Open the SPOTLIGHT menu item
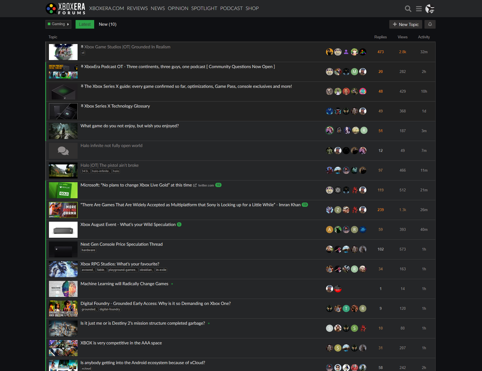The width and height of the screenshot is (482, 371). (204, 9)
